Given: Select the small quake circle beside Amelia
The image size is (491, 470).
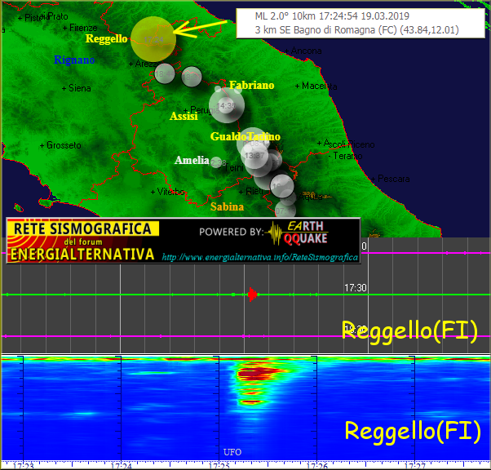Looking at the screenshot, I should coord(216,162).
